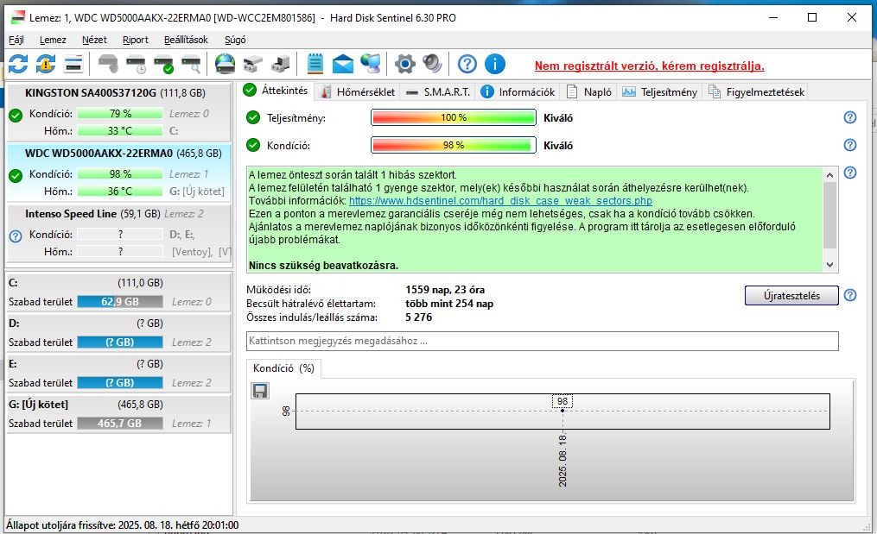Click the window layout toolbar icon

[x=73, y=64]
